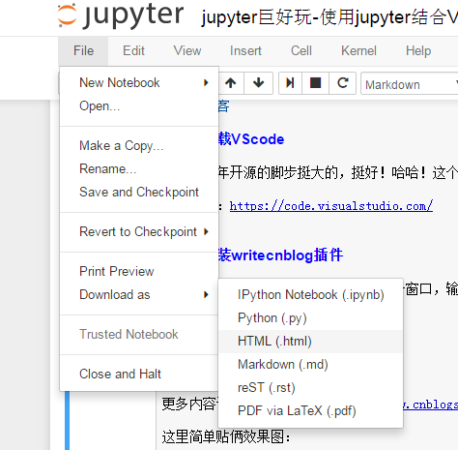The height and width of the screenshot is (450, 458).
Task: Select Open... in the File menu
Action: [139, 106]
